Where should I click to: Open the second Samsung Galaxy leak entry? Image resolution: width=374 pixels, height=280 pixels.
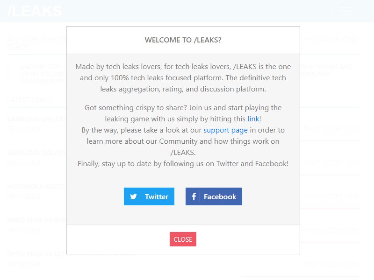click(x=37, y=153)
